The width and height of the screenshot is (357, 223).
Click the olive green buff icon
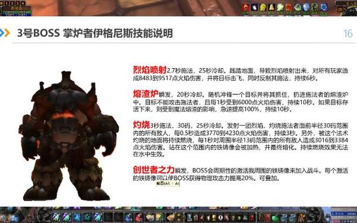coord(315,8)
